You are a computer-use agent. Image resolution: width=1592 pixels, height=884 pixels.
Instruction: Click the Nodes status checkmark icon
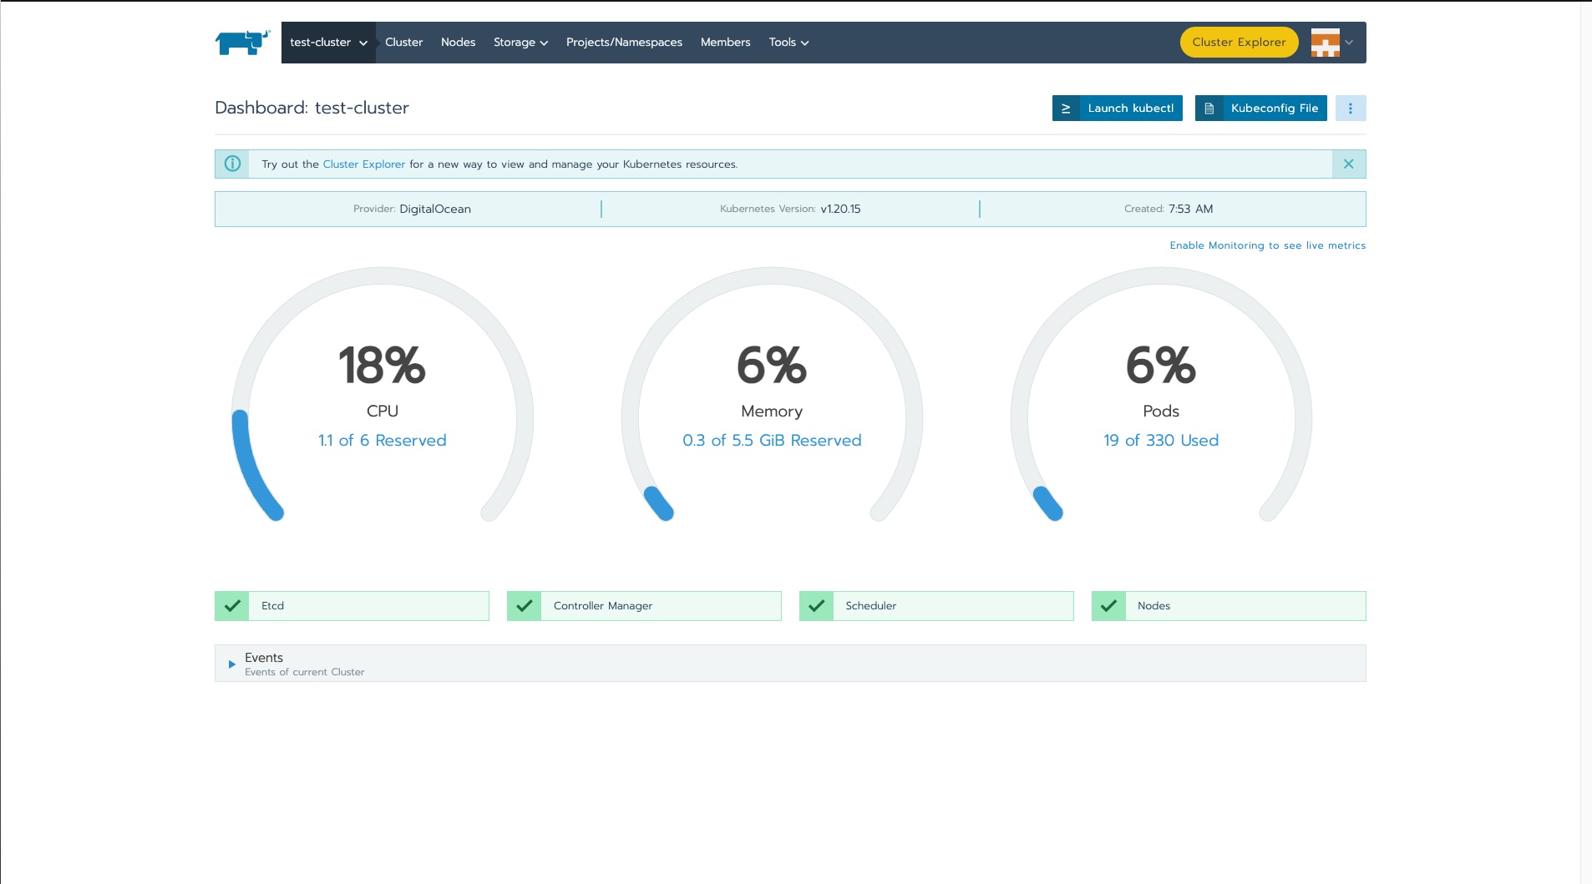(1108, 605)
